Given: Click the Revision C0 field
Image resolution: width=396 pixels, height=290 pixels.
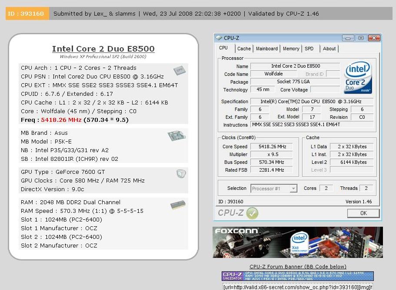Looking at the screenshot, I should tap(362, 117).
